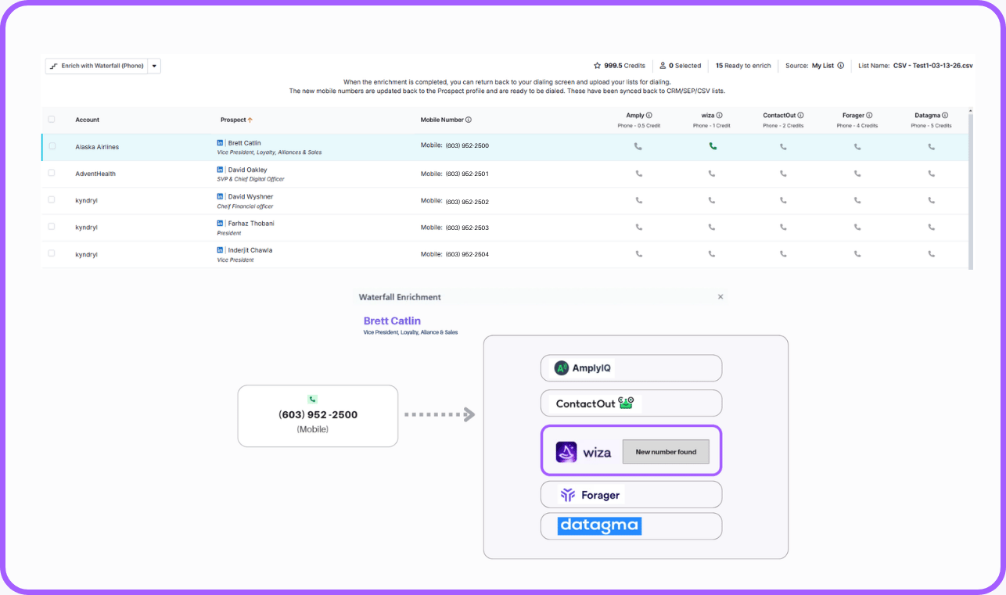Image resolution: width=1006 pixels, height=595 pixels.
Task: Click the mobile number (603) 952-2501
Action: 467,174
